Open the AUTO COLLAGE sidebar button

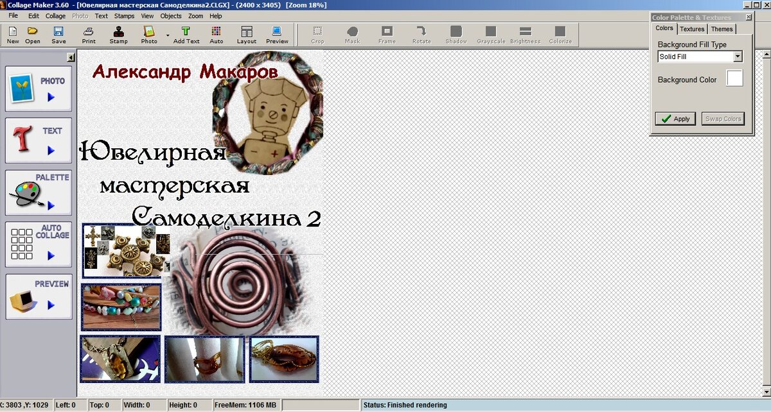click(39, 245)
